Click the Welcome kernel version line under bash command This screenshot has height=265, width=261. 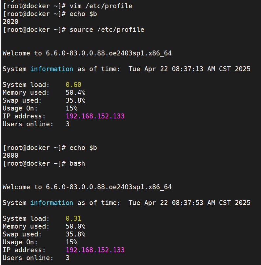(87, 187)
